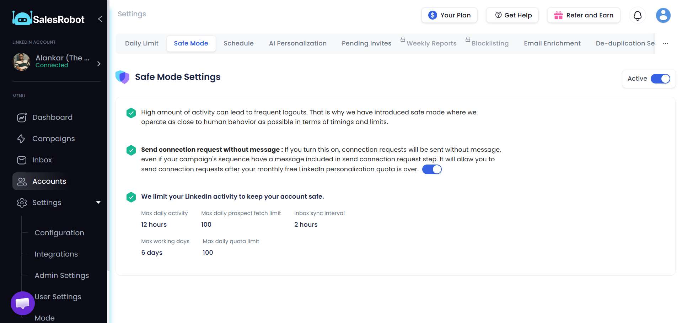Click the lock icon beside Weekly Reports

(403, 39)
